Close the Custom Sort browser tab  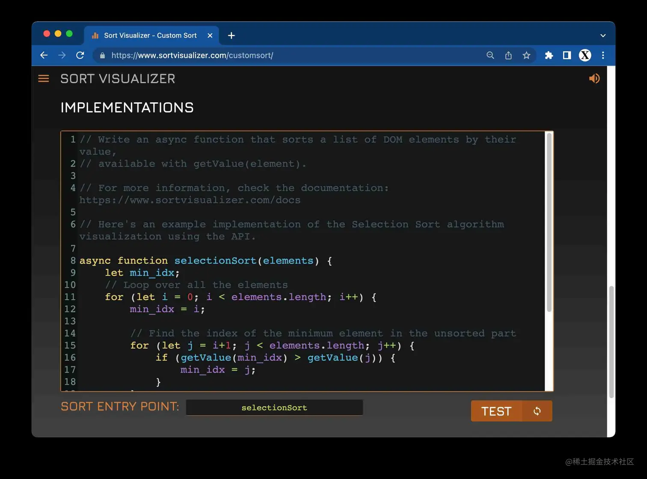(x=210, y=36)
